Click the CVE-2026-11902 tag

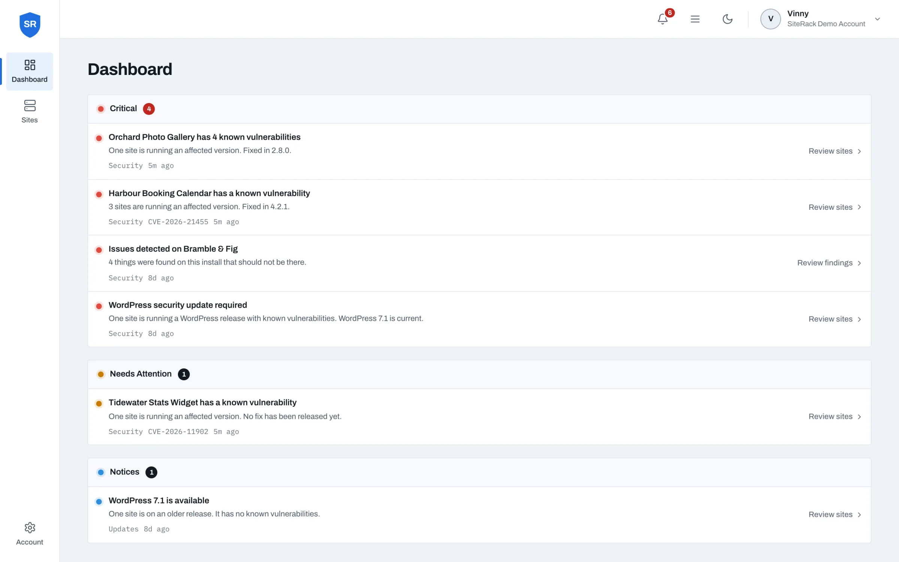click(178, 432)
